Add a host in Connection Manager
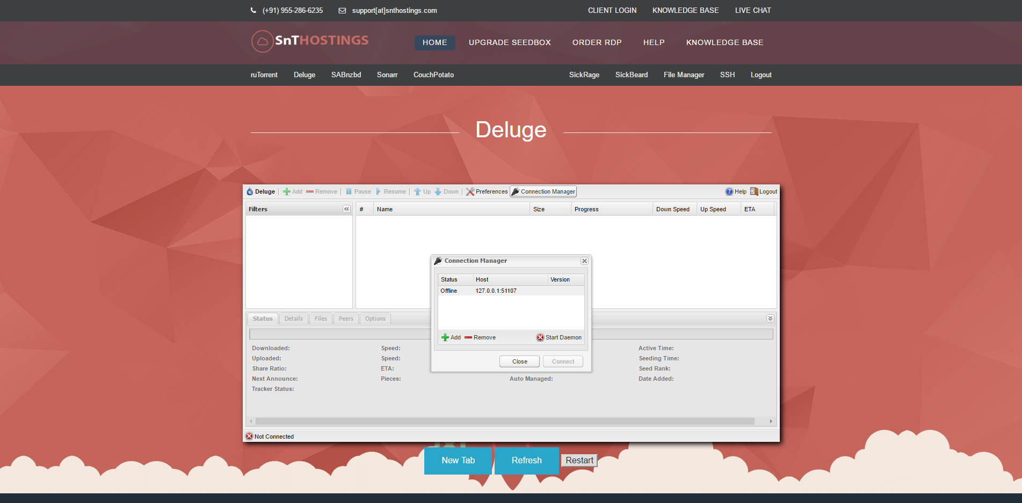This screenshot has width=1022, height=503. point(451,337)
